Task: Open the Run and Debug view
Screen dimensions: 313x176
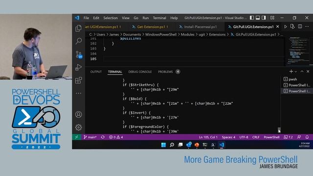Action: coord(78,67)
